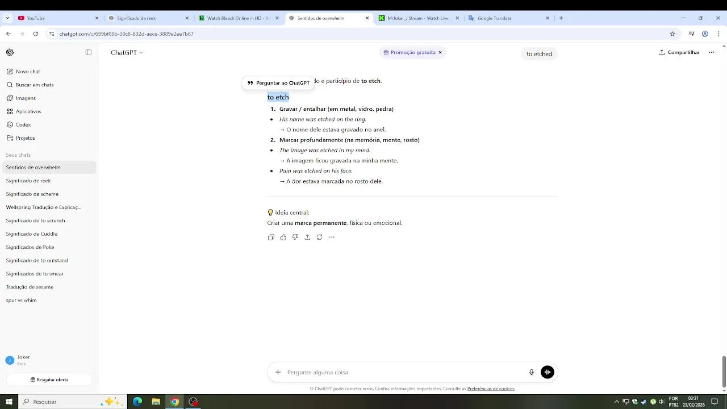Click Perguntar ao ChatGPT popup
Viewport: 727px width, 409px height.
click(278, 83)
